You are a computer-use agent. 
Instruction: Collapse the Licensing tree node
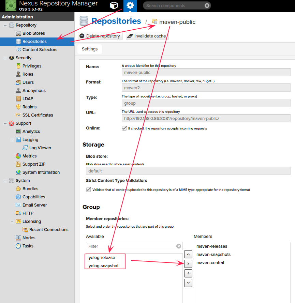click(x=12, y=222)
